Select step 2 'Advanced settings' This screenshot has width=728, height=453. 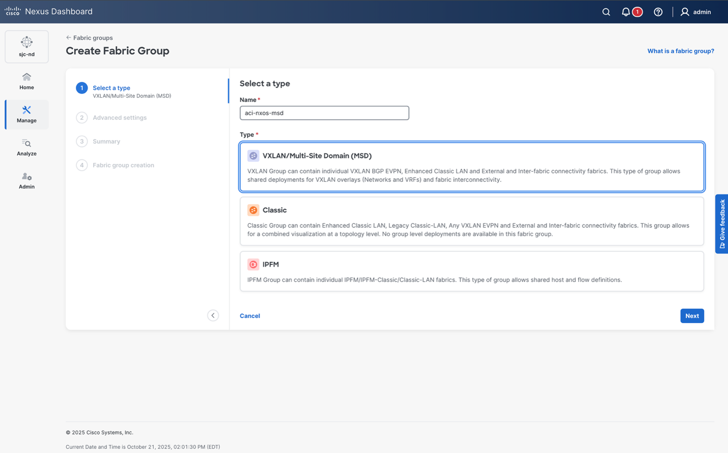click(x=111, y=118)
